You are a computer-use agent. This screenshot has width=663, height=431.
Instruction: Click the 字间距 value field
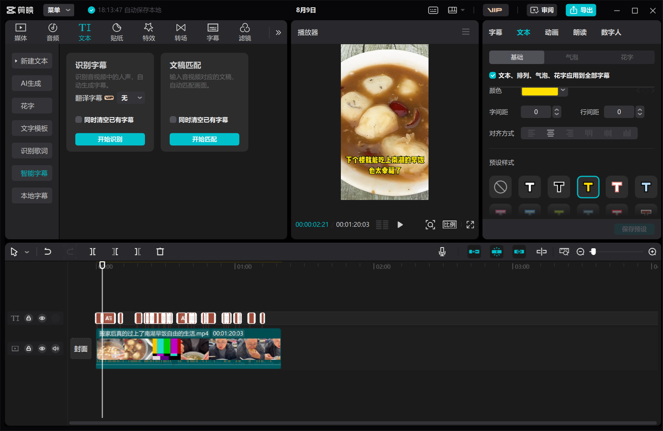(536, 112)
